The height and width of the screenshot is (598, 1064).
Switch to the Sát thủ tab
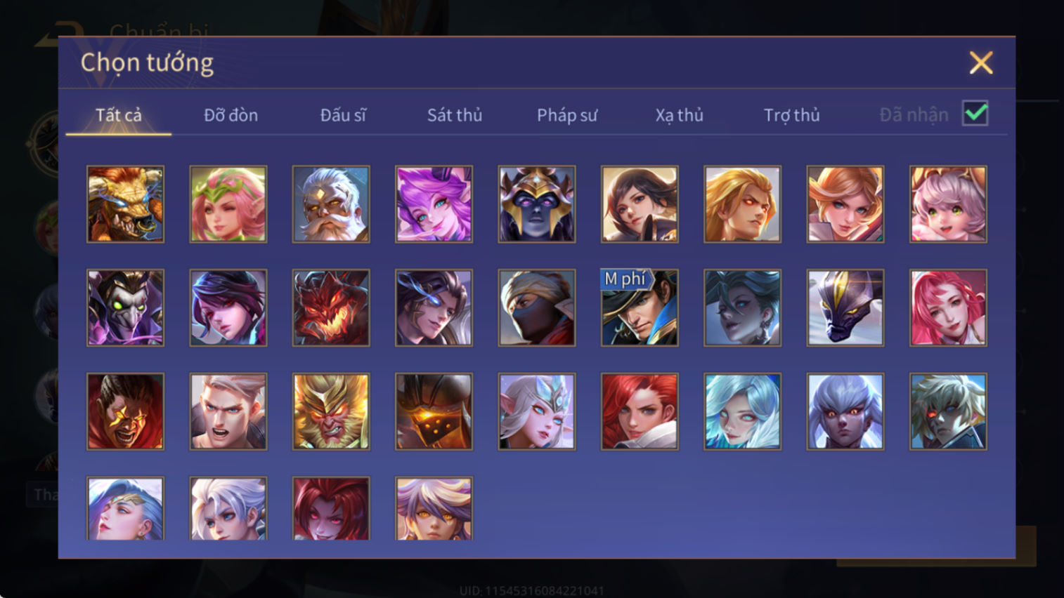point(455,115)
